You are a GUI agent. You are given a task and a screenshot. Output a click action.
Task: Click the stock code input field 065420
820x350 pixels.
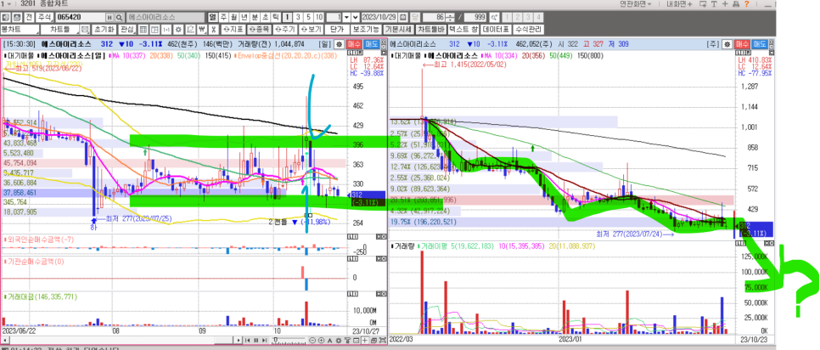point(80,17)
